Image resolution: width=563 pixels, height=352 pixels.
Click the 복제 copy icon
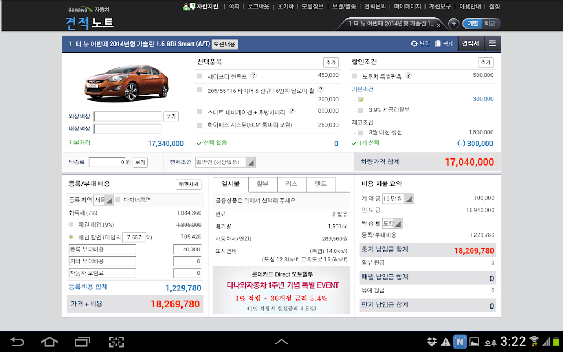[x=438, y=43]
